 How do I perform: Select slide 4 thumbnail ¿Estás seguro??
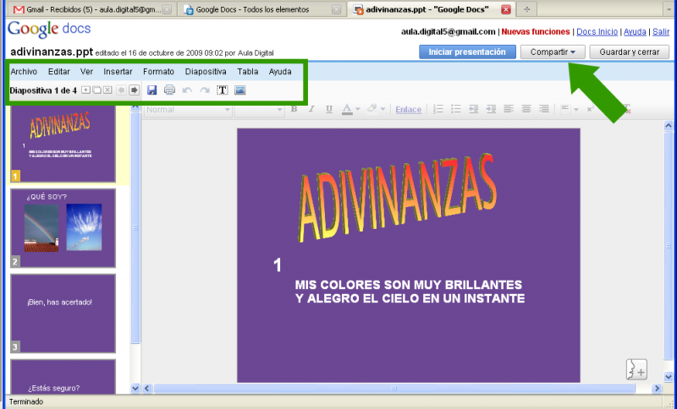tap(63, 376)
